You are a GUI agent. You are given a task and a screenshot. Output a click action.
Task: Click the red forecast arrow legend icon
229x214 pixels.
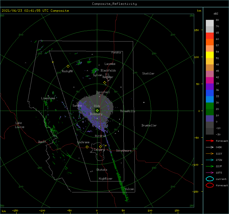tap(210, 141)
